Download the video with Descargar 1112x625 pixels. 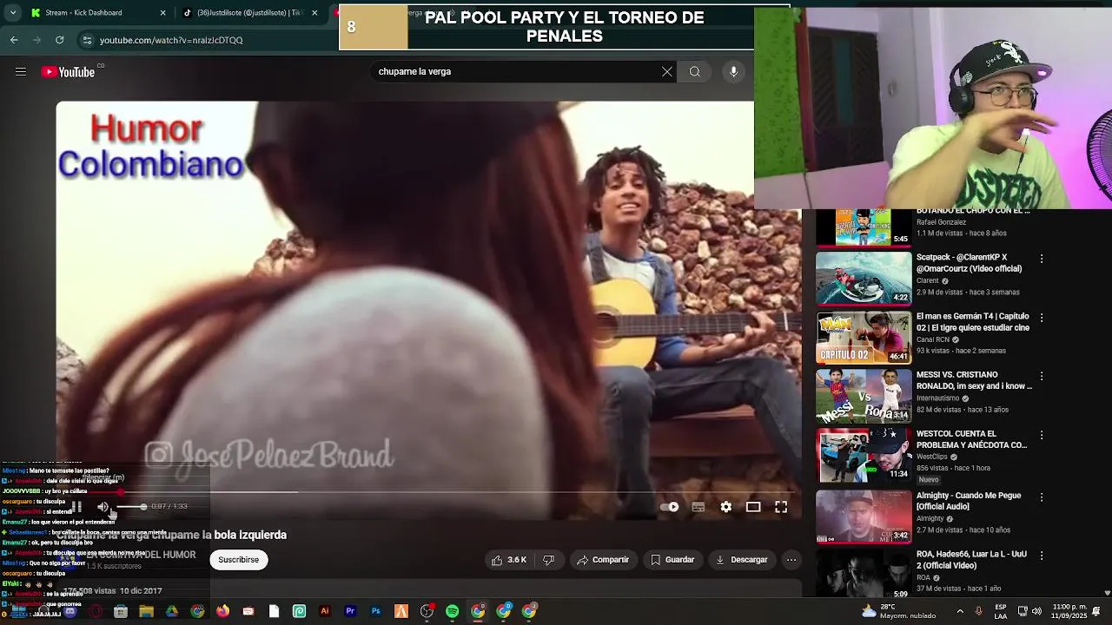point(741,560)
